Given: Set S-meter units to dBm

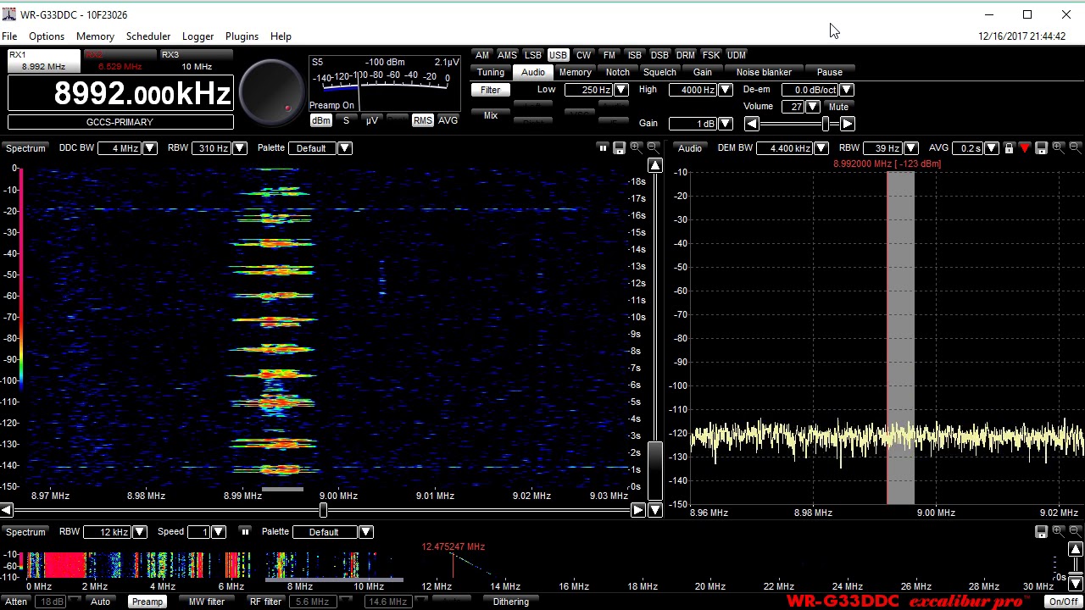Looking at the screenshot, I should coord(320,121).
